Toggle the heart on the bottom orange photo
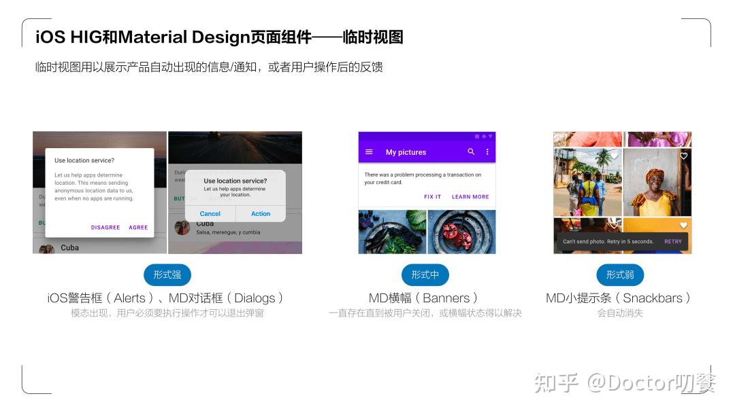Viewport: 735px width, 413px height. point(683,225)
